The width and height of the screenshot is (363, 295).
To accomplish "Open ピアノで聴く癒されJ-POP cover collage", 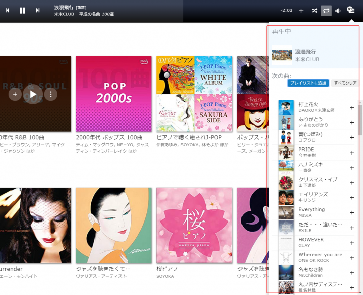I will point(194,94).
